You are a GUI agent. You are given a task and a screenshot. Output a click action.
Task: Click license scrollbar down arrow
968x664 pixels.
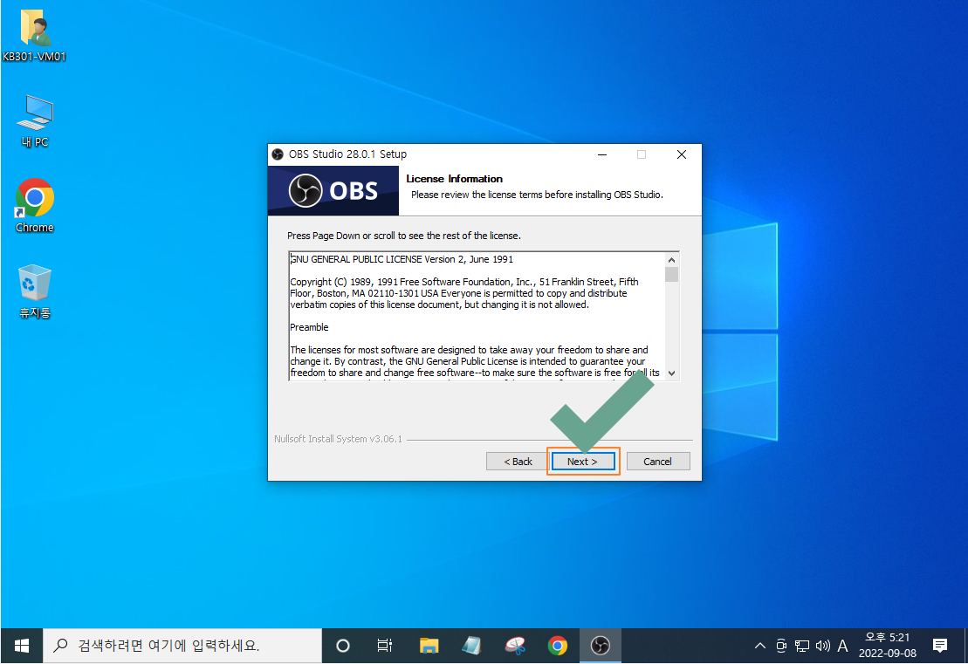point(672,373)
